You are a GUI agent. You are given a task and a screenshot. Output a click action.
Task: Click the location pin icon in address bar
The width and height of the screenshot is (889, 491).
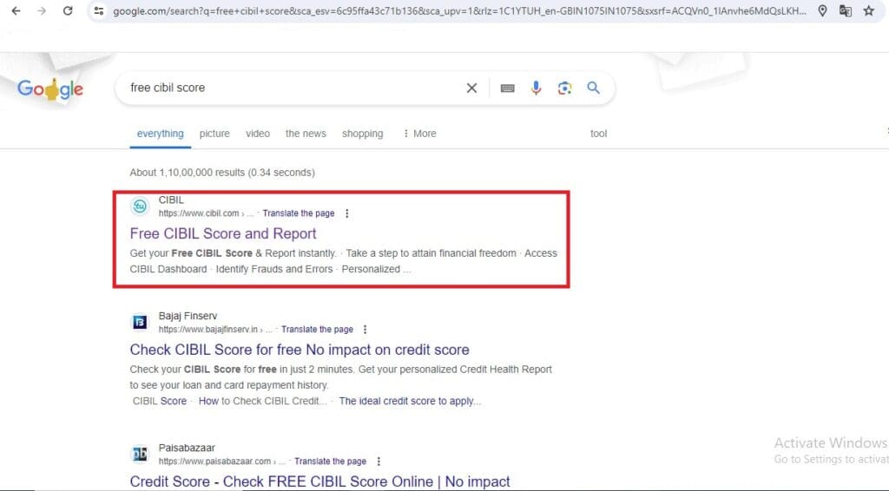pos(822,10)
